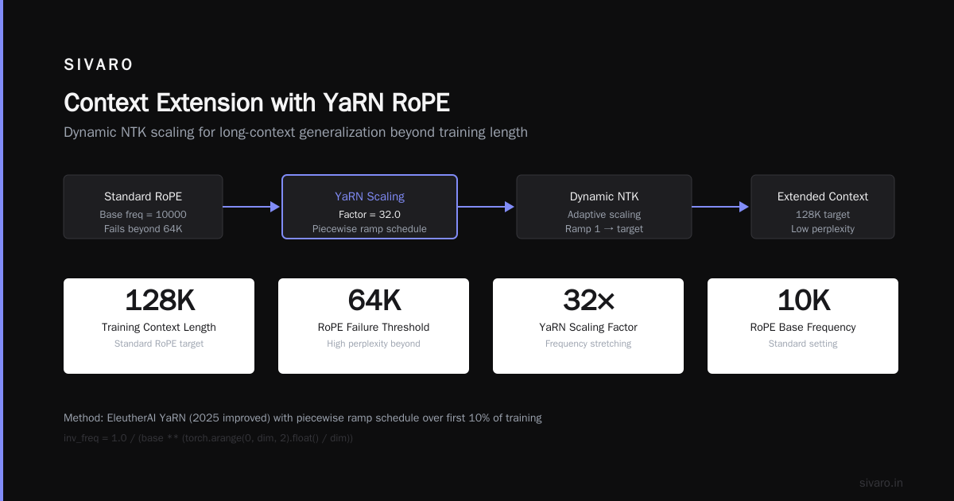Viewport: 954px width, 501px height.
Task: Click the Ramp 1 → target text
Action: tap(604, 229)
